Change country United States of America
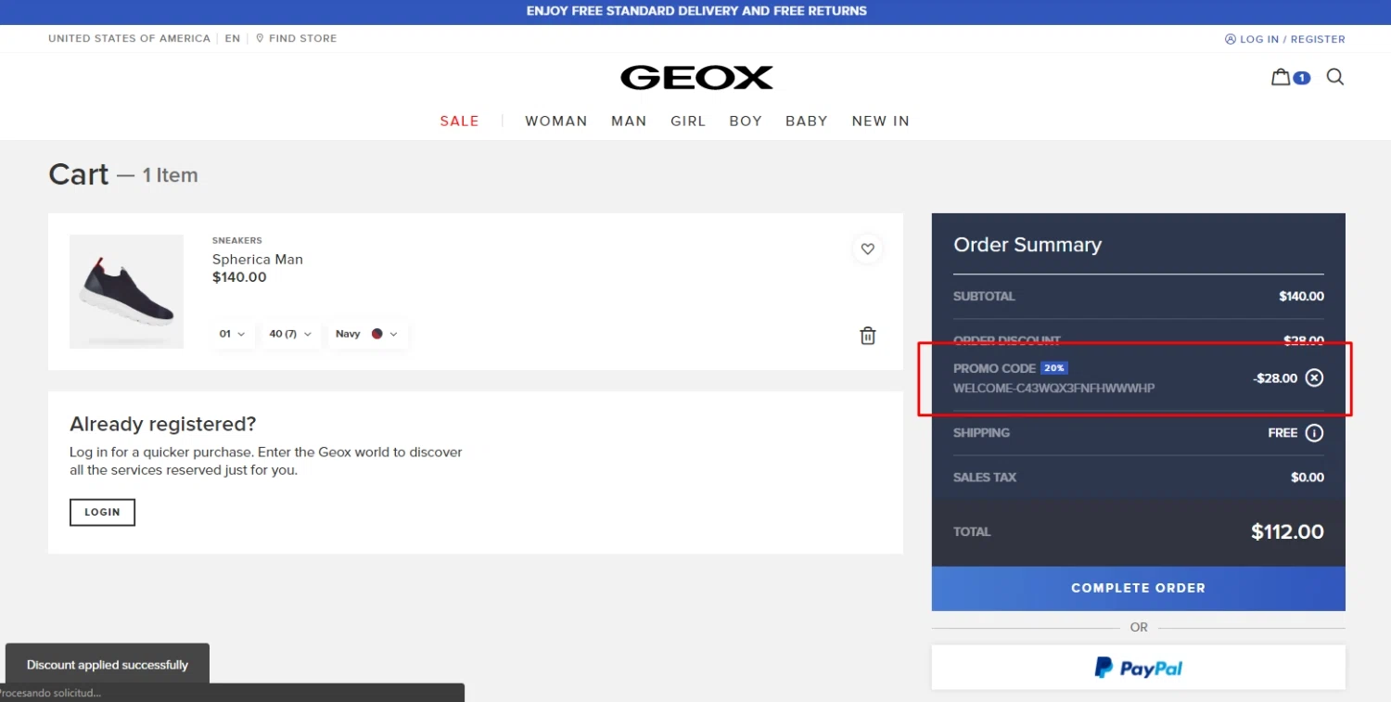The width and height of the screenshot is (1391, 702). [129, 38]
